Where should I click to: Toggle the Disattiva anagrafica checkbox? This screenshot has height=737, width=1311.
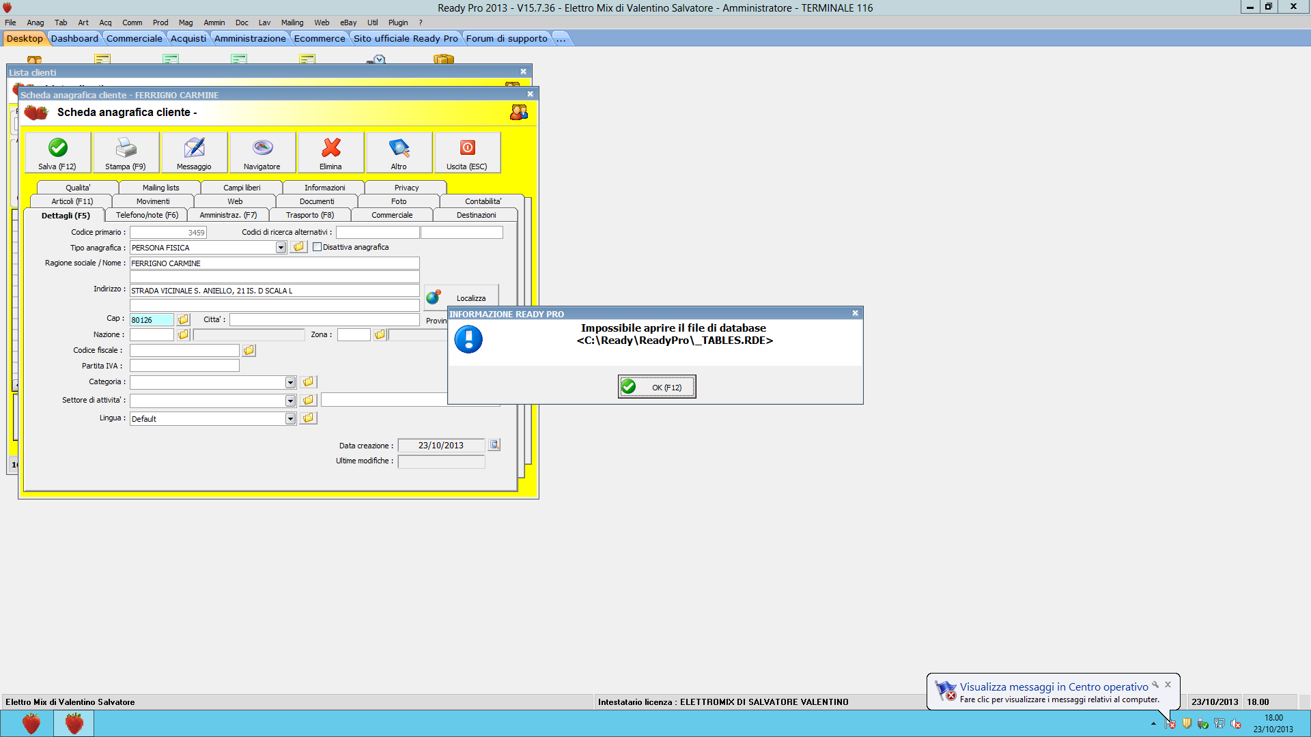click(x=317, y=247)
